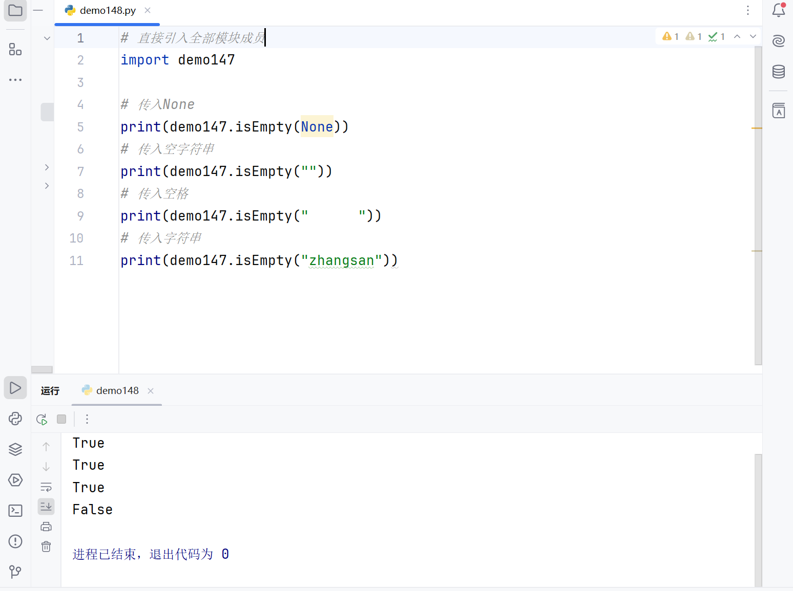
Task: Click the "import demo147" line
Action: point(178,60)
